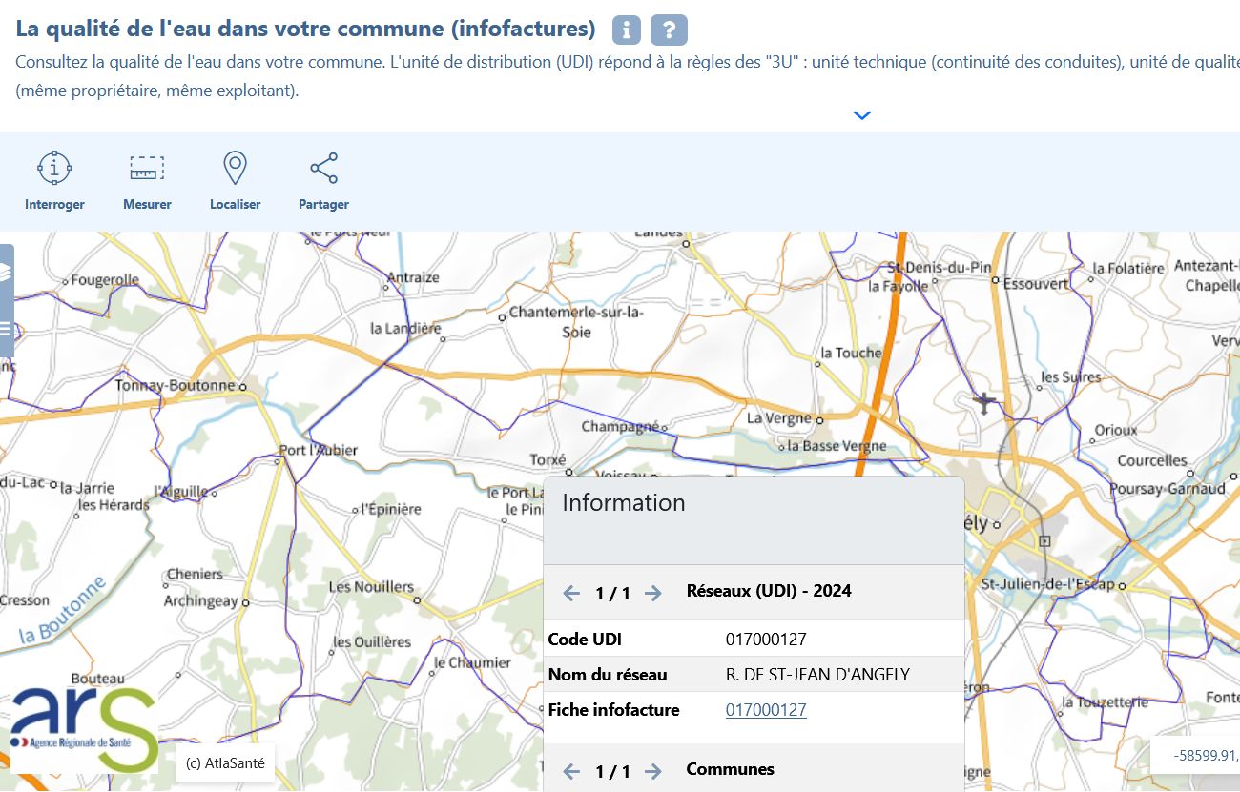Click Tonnay-Boutonne on the map

pyautogui.click(x=175, y=386)
